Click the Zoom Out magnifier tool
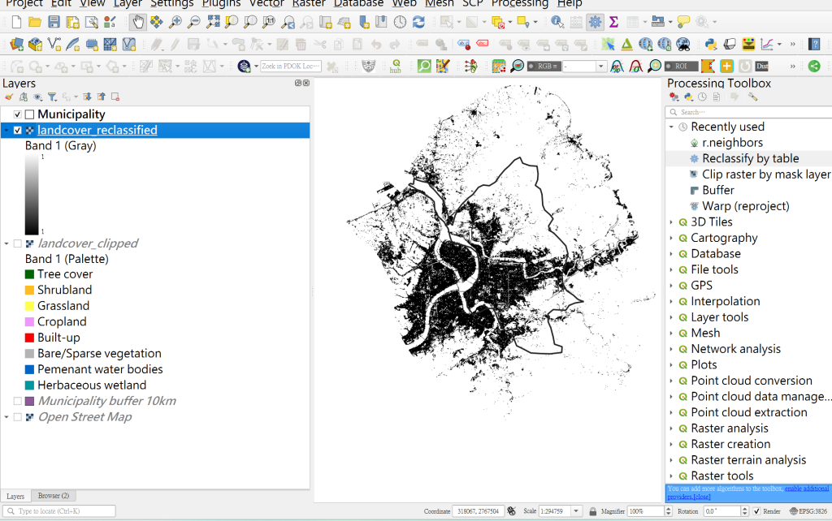 (x=194, y=22)
